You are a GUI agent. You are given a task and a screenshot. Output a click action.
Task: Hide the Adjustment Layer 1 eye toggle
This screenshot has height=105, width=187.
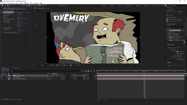coord(1,76)
